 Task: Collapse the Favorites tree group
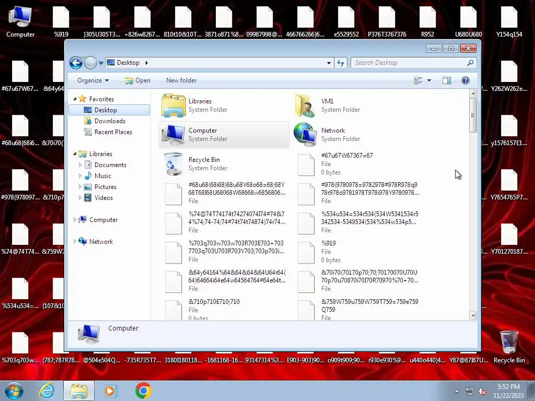click(x=75, y=99)
